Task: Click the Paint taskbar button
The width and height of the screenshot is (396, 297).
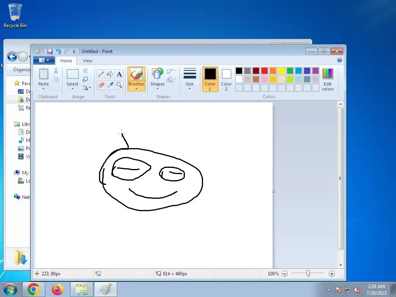Action: [x=106, y=289]
